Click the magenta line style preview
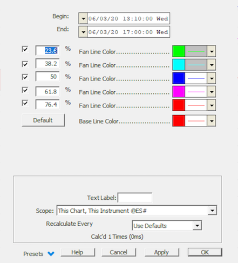The height and width of the screenshot is (263, 238). point(196,92)
